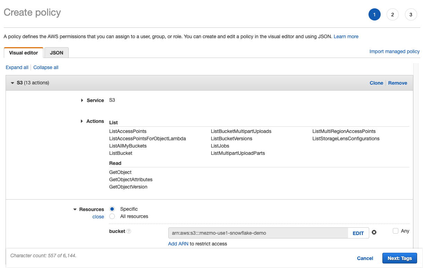Image resolution: width=423 pixels, height=268 pixels.
Task: Click the S3 service value text
Action: pos(112,100)
